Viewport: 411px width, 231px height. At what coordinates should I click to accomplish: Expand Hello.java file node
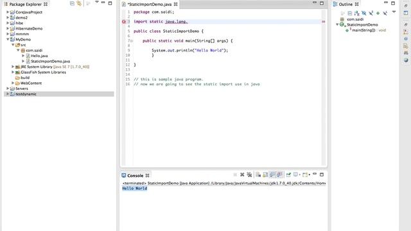click(x=23, y=56)
